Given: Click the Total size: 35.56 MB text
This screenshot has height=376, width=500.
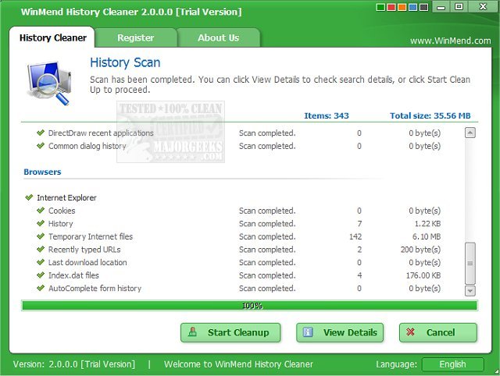Looking at the screenshot, I should point(430,115).
